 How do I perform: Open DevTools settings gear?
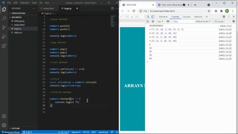point(224,16)
